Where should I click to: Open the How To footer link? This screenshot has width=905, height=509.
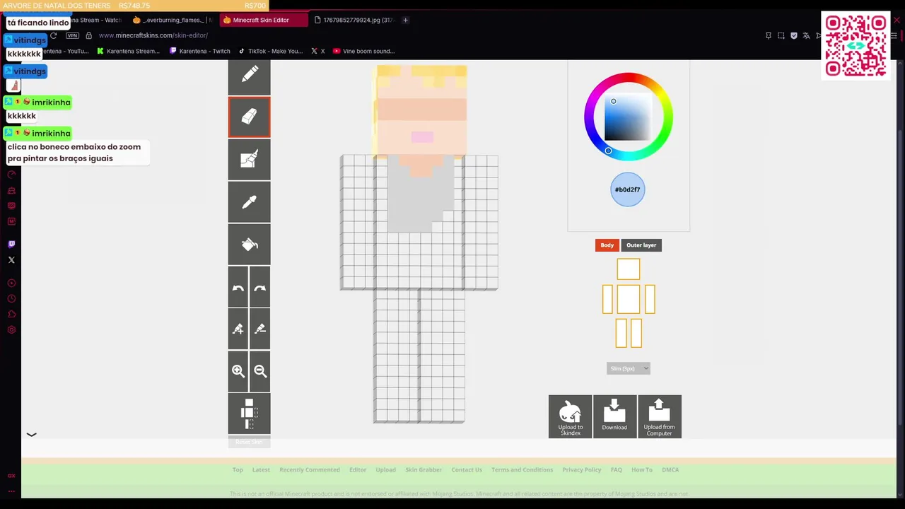pos(642,469)
